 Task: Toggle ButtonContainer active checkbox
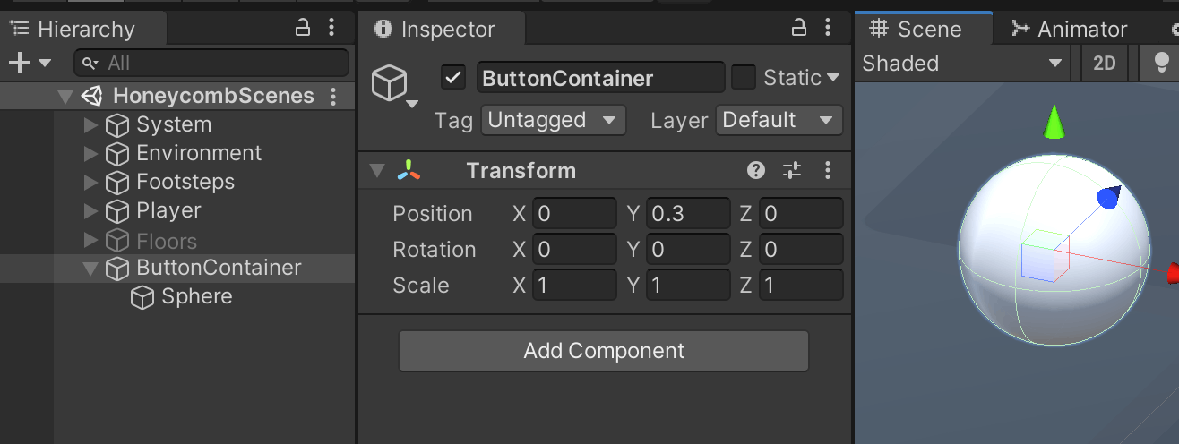(453, 78)
